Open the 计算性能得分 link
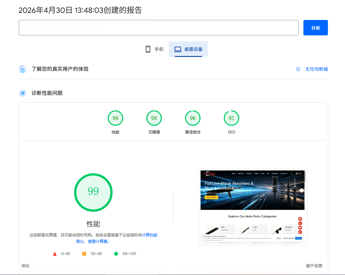Screen dimensions: 345x275 tap(149, 235)
